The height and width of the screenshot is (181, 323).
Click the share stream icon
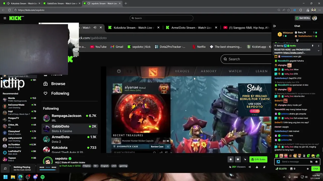point(250,167)
